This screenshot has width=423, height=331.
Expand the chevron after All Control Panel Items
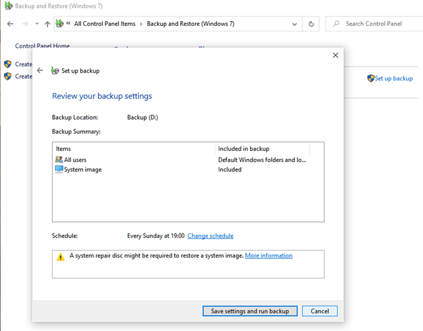point(141,24)
